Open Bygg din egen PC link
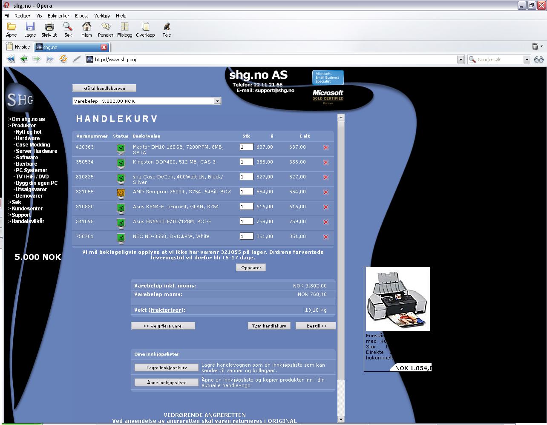547x425 pixels. [x=37, y=183]
